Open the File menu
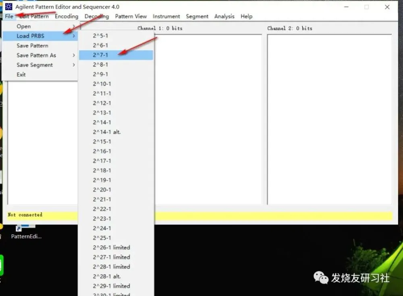The height and width of the screenshot is (296, 403). tap(9, 16)
